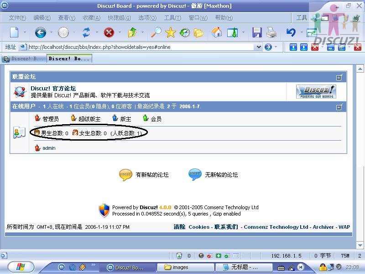Viewport: 365px width, 274px height.
Task: Click the green Up-level arrow icon
Action: (132, 32)
